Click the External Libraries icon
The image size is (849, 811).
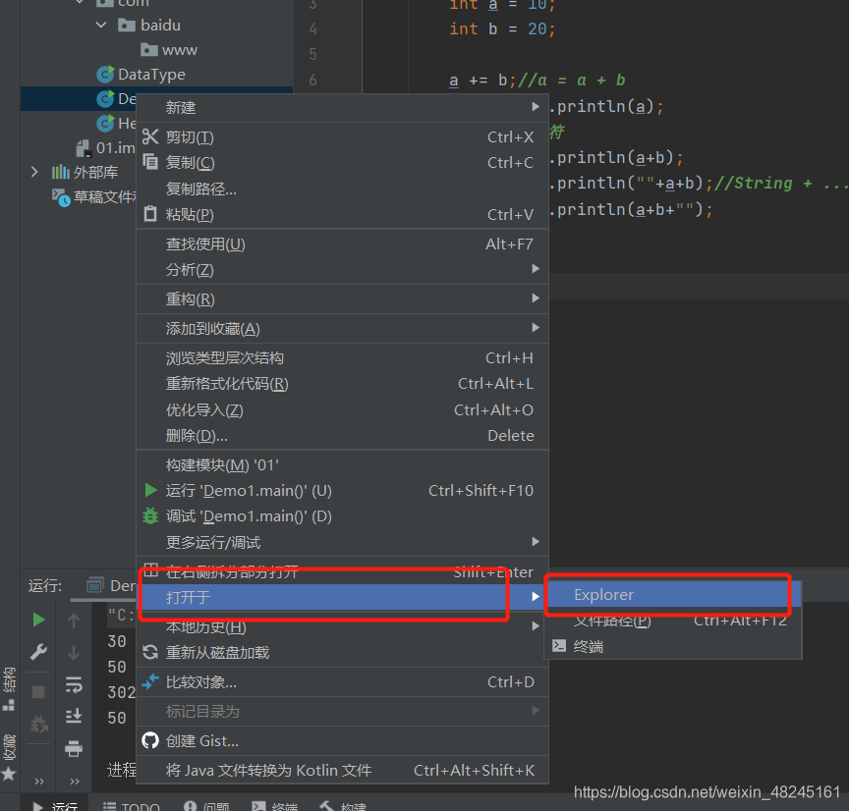(61, 172)
